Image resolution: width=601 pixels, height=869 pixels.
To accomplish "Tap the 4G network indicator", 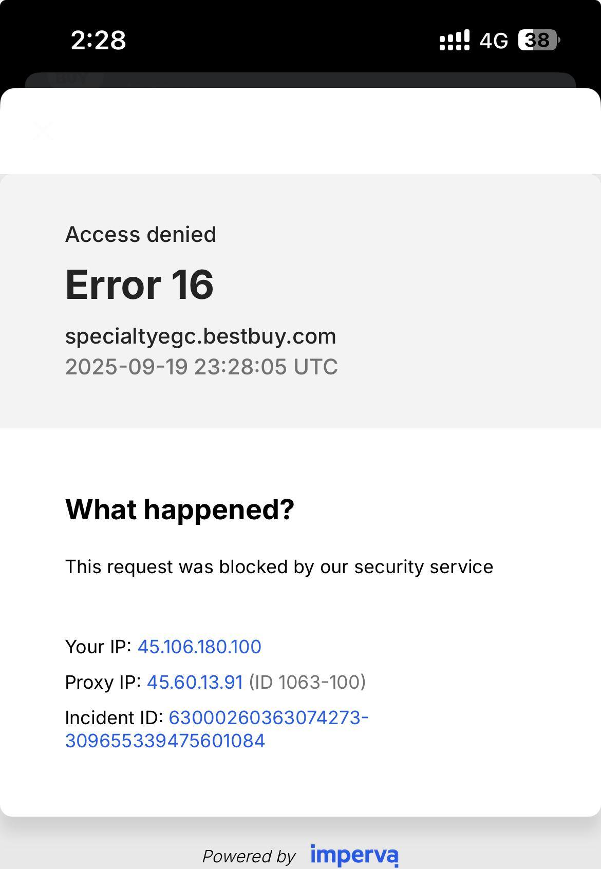I will pyautogui.click(x=493, y=41).
